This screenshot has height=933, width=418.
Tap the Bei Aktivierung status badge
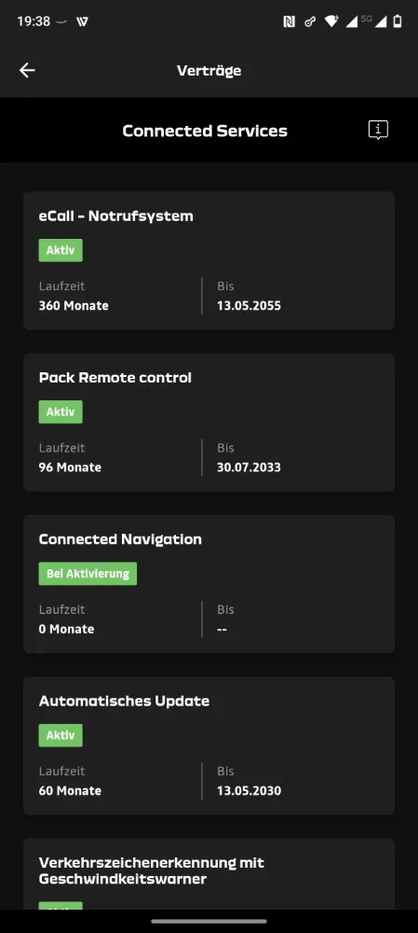(x=88, y=574)
